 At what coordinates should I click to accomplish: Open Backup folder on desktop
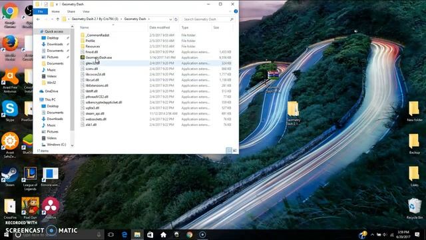coord(414,144)
